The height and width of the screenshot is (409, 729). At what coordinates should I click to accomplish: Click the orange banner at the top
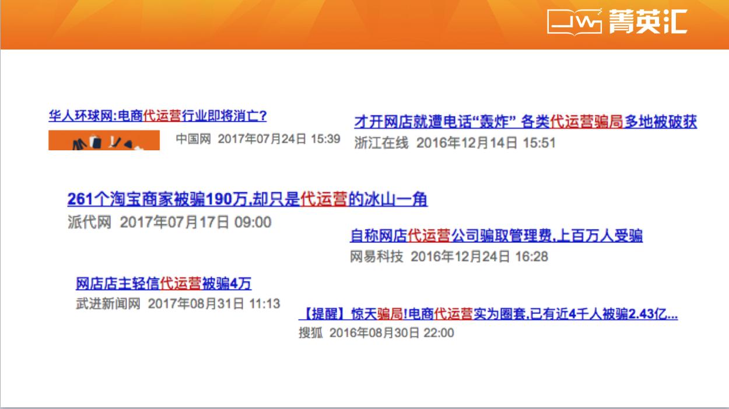click(292, 23)
